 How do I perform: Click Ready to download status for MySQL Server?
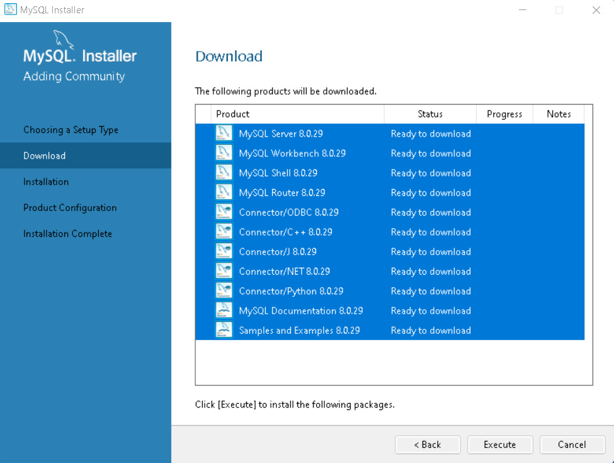[x=431, y=134]
